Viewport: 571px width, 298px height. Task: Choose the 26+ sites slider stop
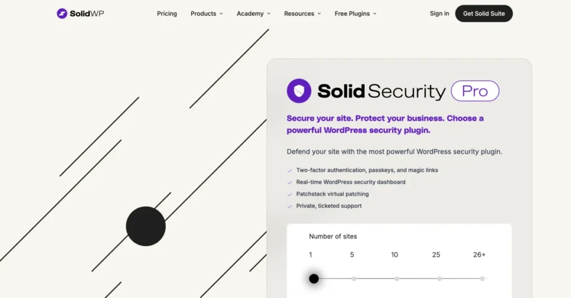pos(483,279)
